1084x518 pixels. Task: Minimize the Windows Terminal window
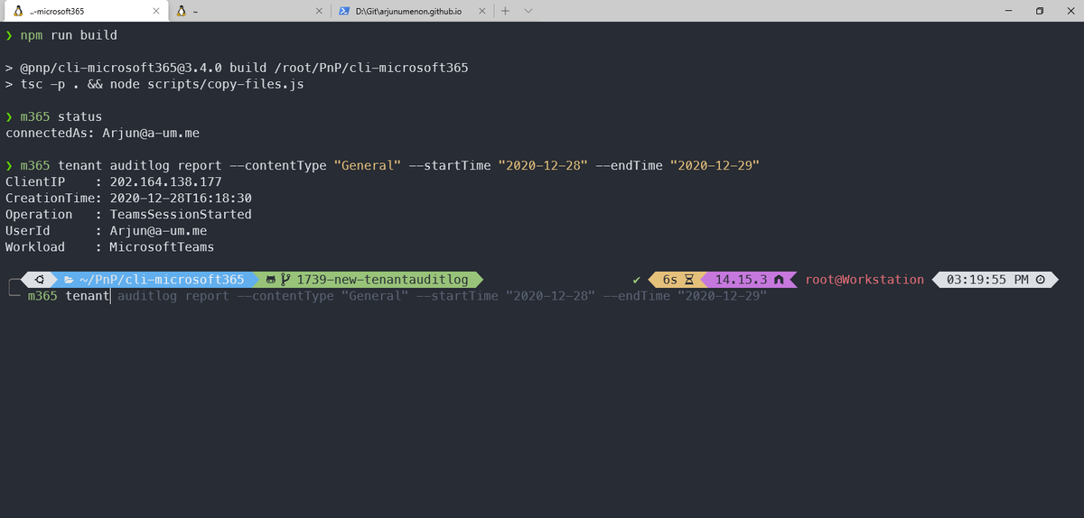[x=1008, y=11]
